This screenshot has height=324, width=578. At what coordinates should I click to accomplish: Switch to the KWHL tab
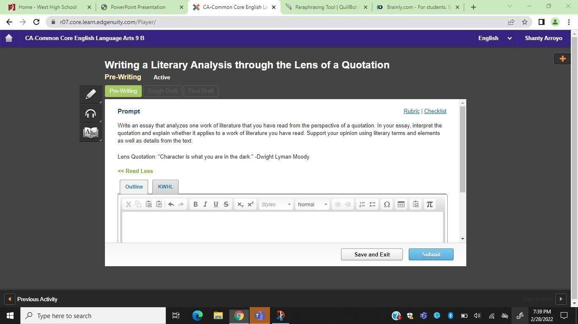tap(165, 186)
